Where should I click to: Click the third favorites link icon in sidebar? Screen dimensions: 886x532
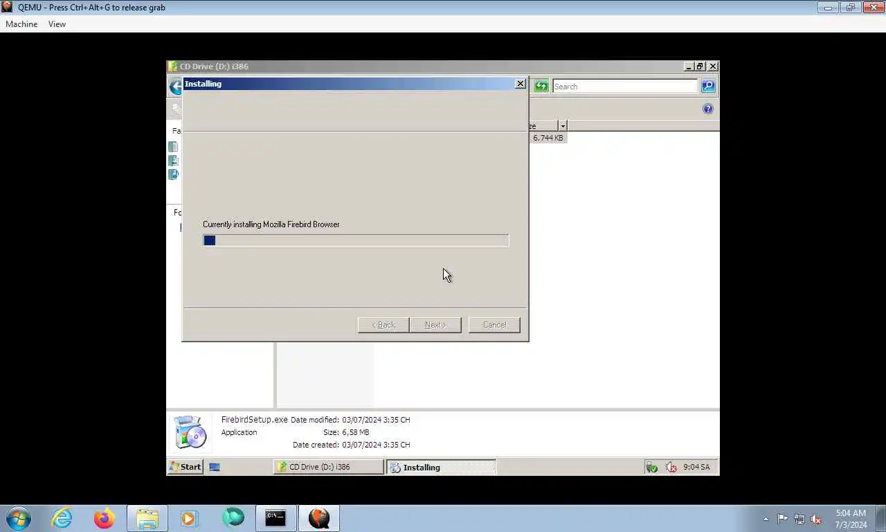pos(173,175)
